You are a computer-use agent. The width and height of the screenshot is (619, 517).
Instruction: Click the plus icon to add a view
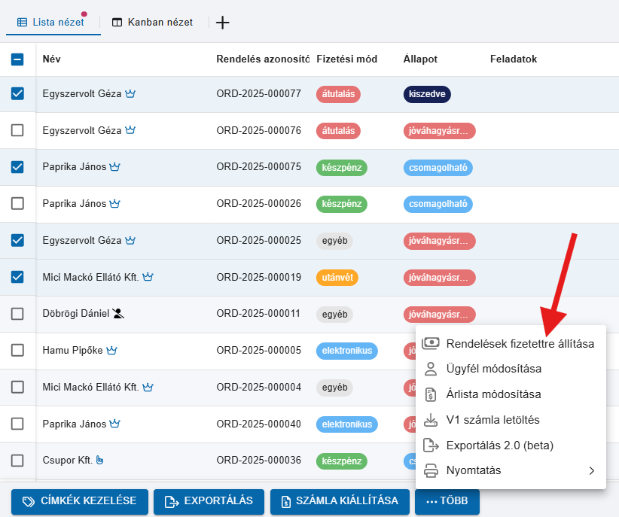(x=222, y=23)
